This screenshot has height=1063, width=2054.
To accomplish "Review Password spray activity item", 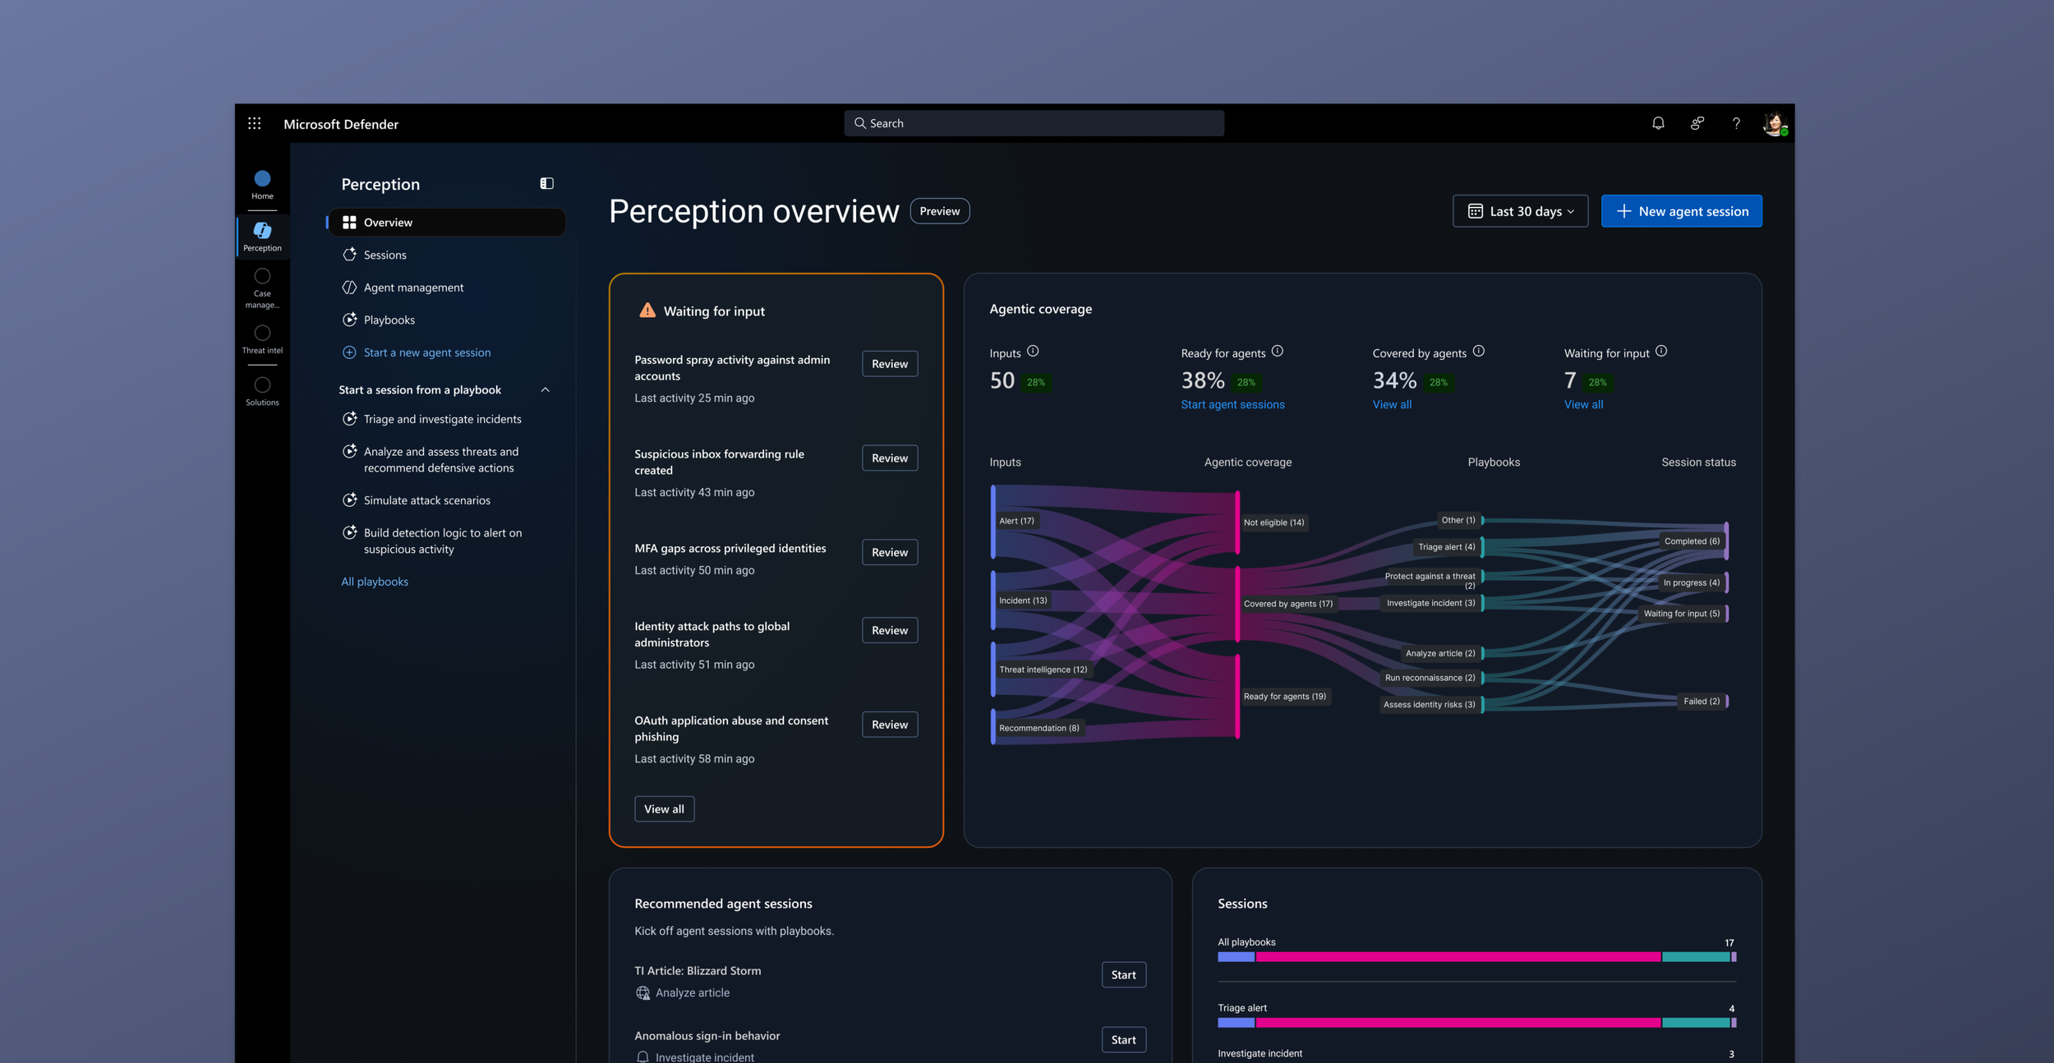I will [x=889, y=364].
